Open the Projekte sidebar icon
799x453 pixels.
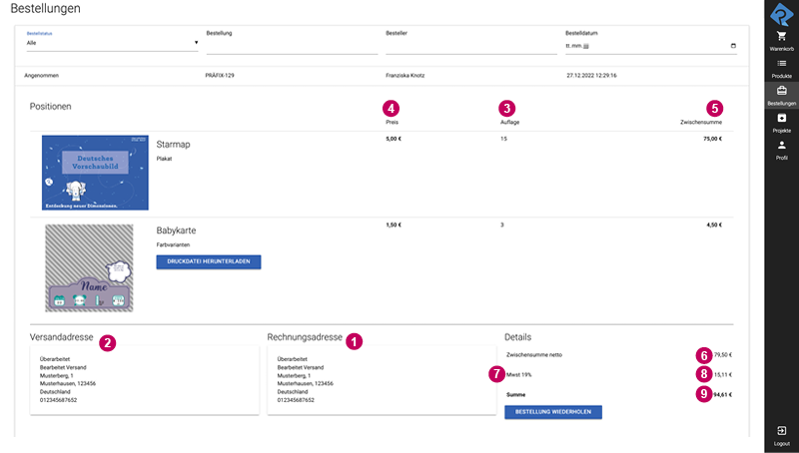point(781,119)
